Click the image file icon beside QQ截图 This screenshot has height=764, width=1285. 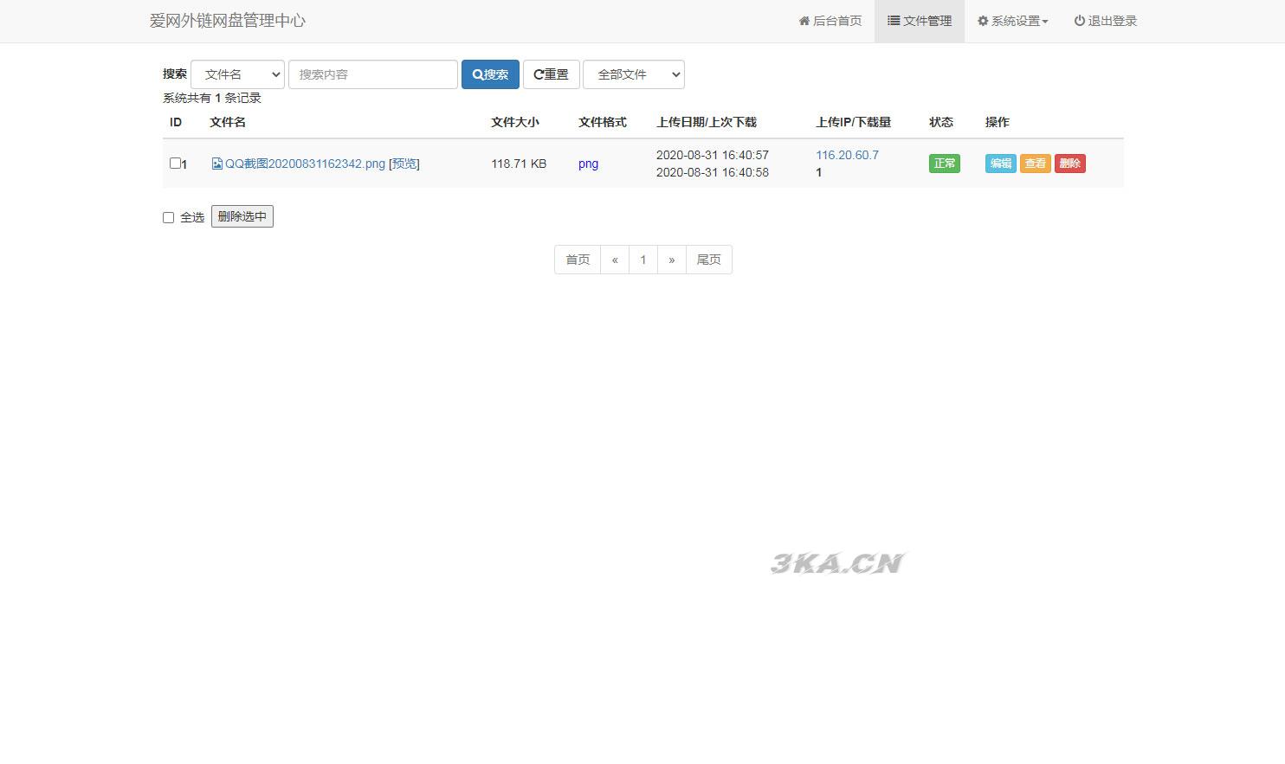coord(217,164)
